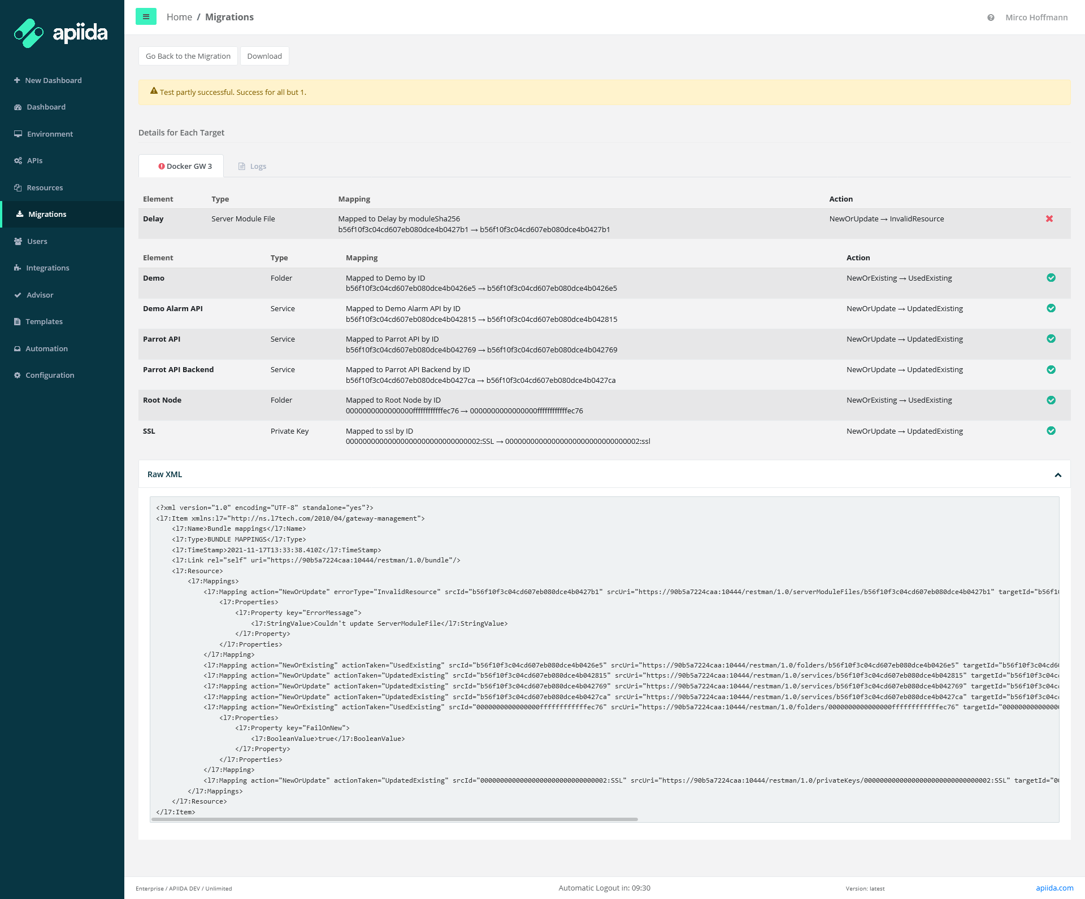
Task: Click Go Back to the Migration button
Action: point(188,56)
